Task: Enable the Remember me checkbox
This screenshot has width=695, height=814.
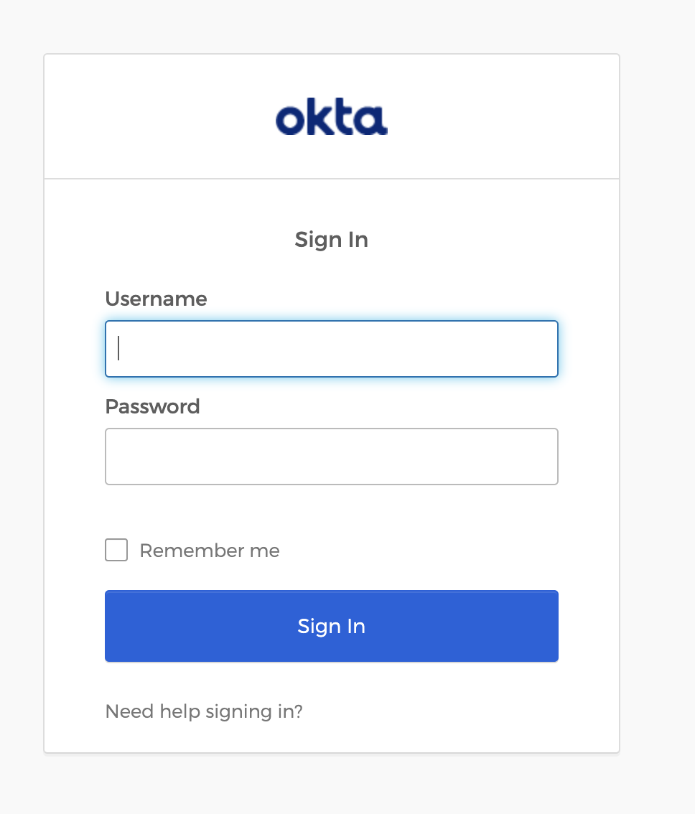Action: (116, 551)
